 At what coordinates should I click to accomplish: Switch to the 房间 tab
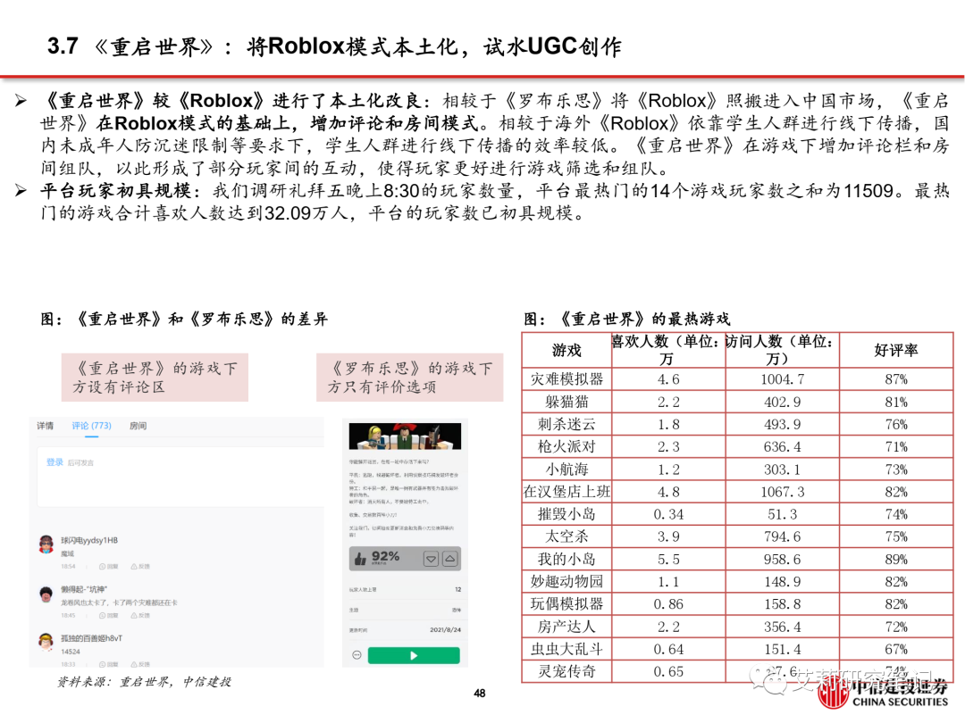tap(138, 426)
